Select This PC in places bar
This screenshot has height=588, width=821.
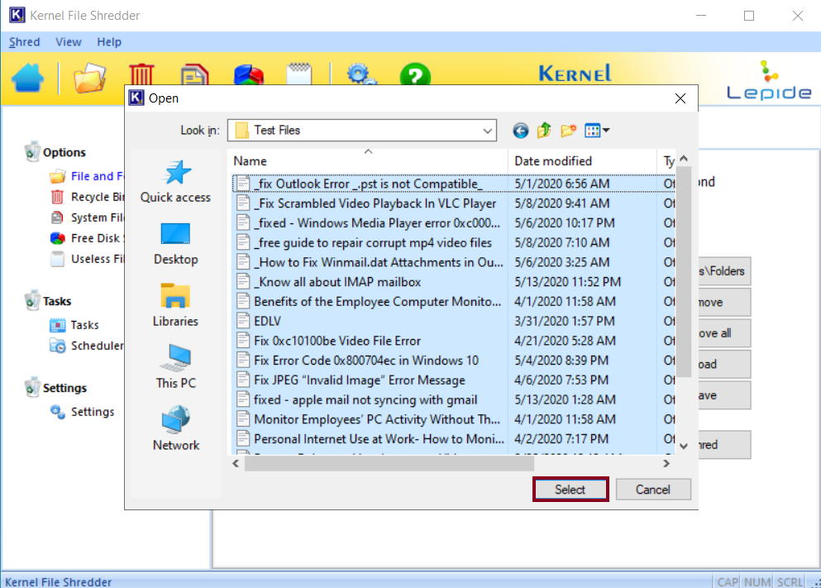click(x=175, y=367)
